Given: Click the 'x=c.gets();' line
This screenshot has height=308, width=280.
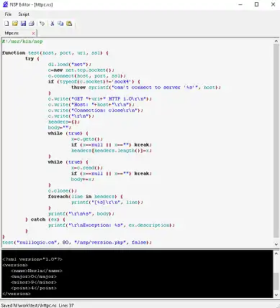Looking at the screenshot, I should point(87,139).
